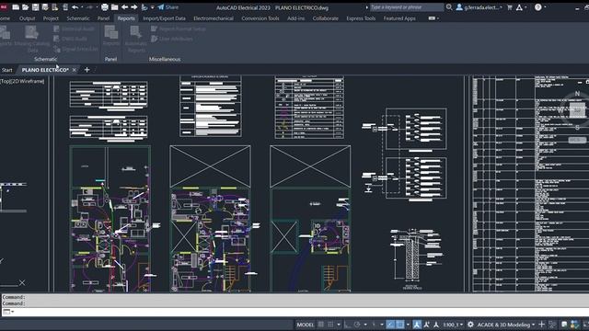Toggle annotation objects visibility button
Image resolution: width=589 pixels, height=331 pixels.
[417, 325]
